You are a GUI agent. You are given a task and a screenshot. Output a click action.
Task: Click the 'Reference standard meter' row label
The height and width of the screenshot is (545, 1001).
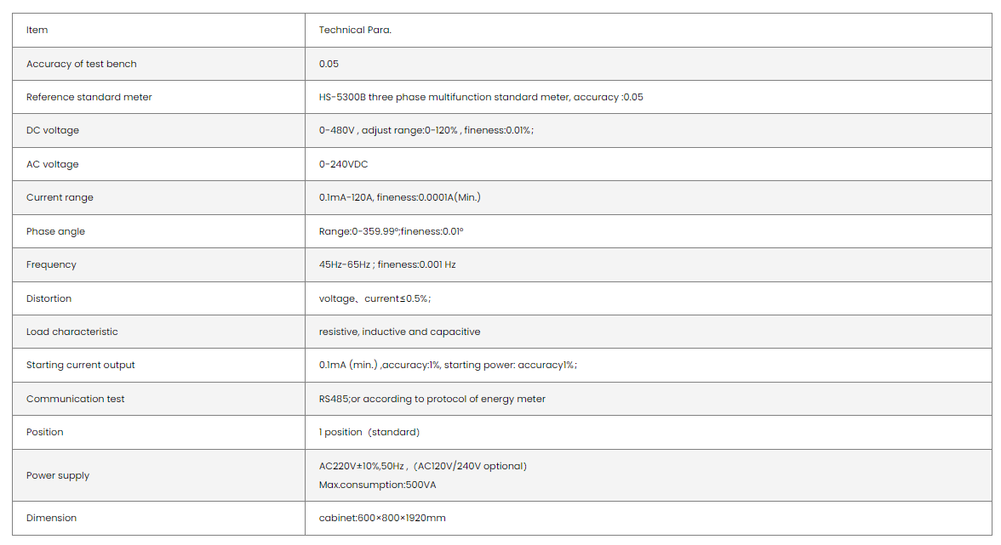tap(89, 97)
